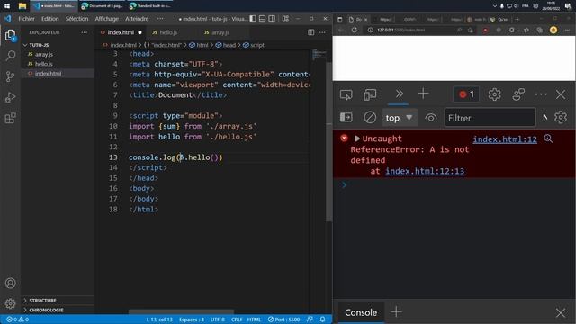Toggle device emulation in DevTools

370,94
